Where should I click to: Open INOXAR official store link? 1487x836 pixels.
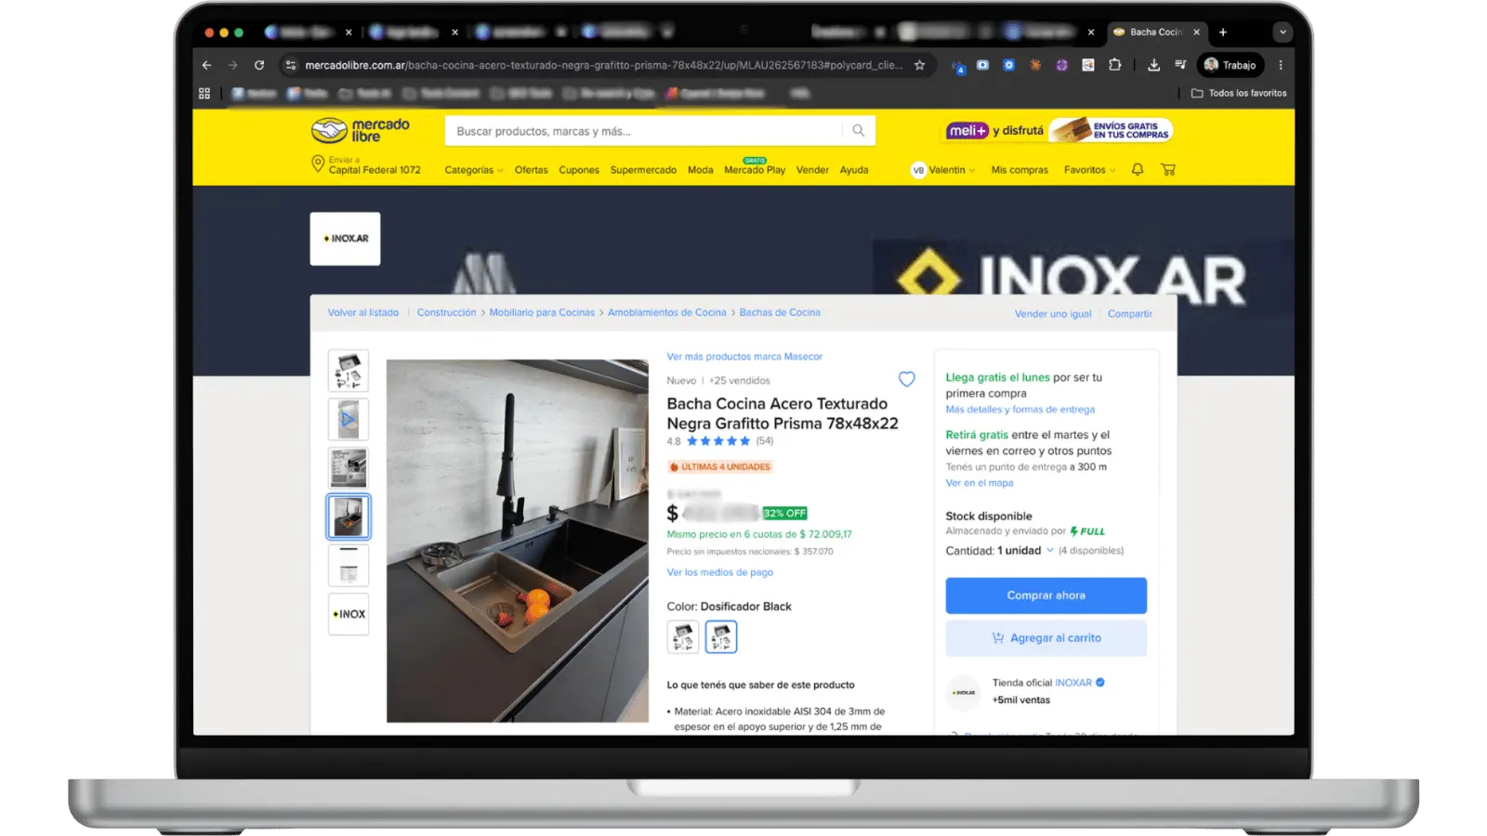(x=1073, y=683)
